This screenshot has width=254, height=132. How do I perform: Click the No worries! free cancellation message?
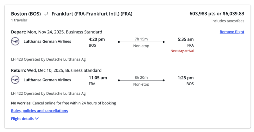coord(63,103)
